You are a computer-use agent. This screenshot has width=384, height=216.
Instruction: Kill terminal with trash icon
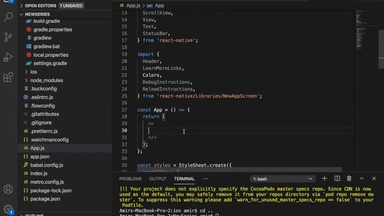(x=349, y=179)
